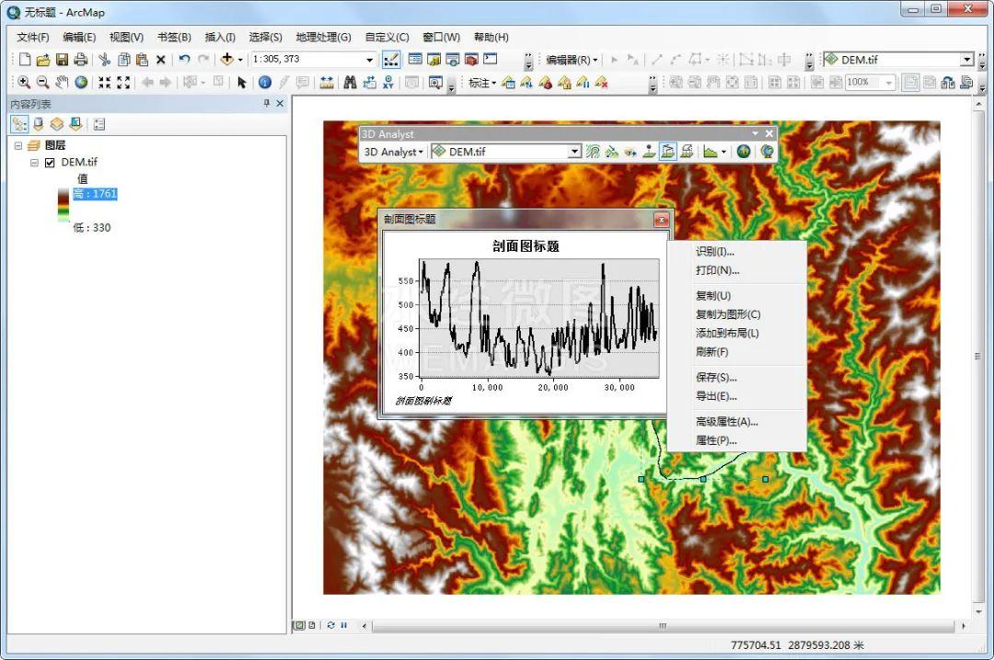Click the Cut scissors icon
Viewport: 994px width, 660px height.
coord(105,60)
